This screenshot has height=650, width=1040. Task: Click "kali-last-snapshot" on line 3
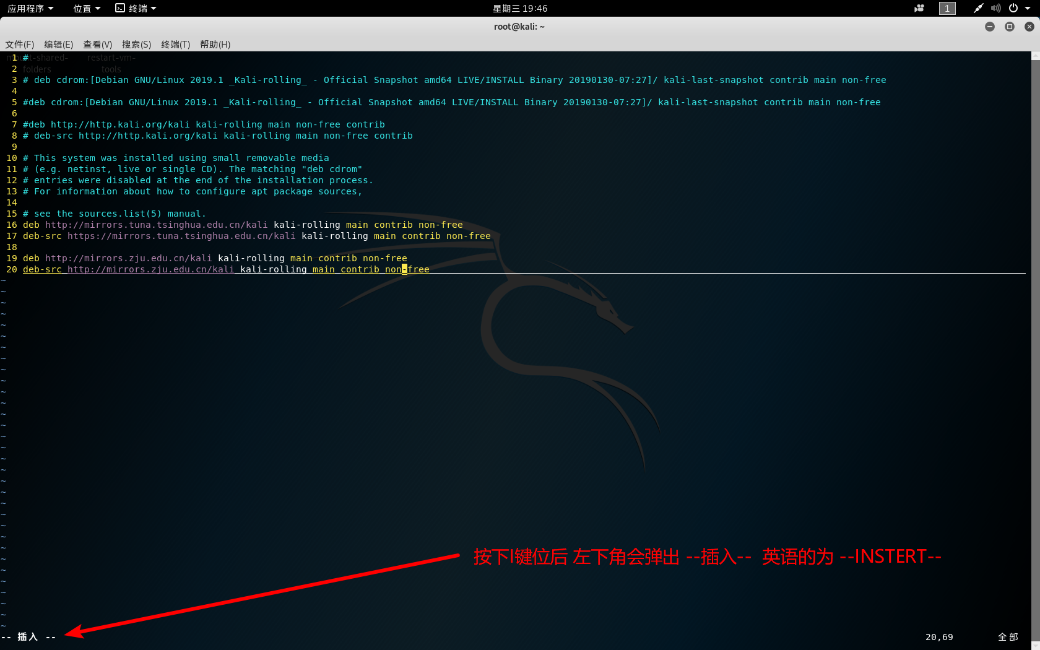click(714, 80)
